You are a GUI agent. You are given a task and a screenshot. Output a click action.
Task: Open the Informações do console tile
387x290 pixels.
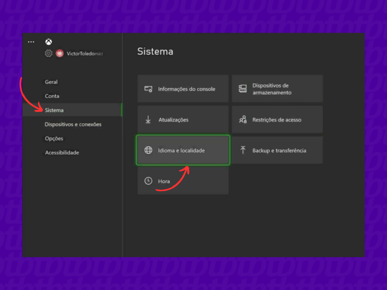[183, 89]
